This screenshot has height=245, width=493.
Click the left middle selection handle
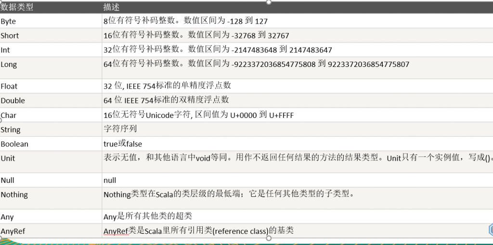point(0,120)
